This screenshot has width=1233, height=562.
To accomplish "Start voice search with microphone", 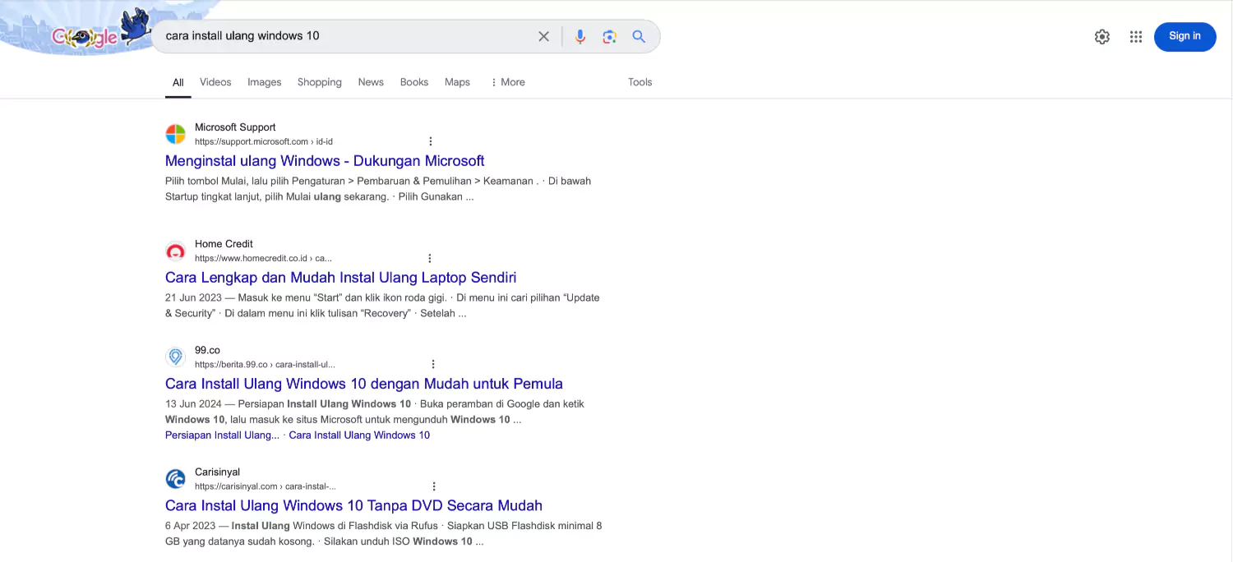I will pyautogui.click(x=580, y=36).
